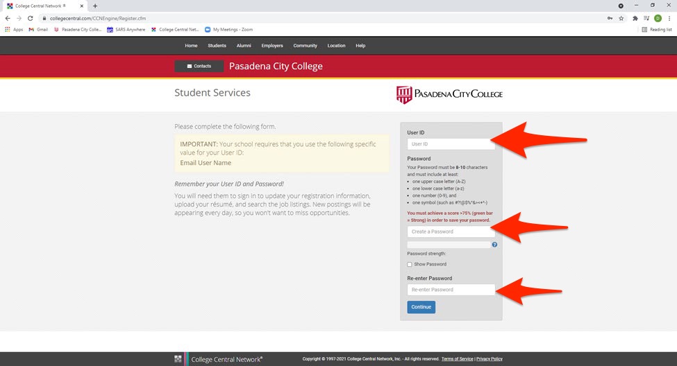This screenshot has height=366, width=677.
Task: Open the Privacy Policy link
Action: [x=490, y=358]
